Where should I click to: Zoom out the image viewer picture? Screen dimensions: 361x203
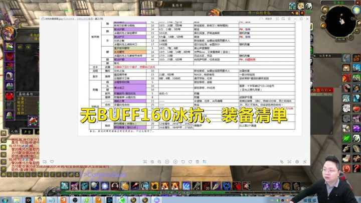click(x=159, y=162)
